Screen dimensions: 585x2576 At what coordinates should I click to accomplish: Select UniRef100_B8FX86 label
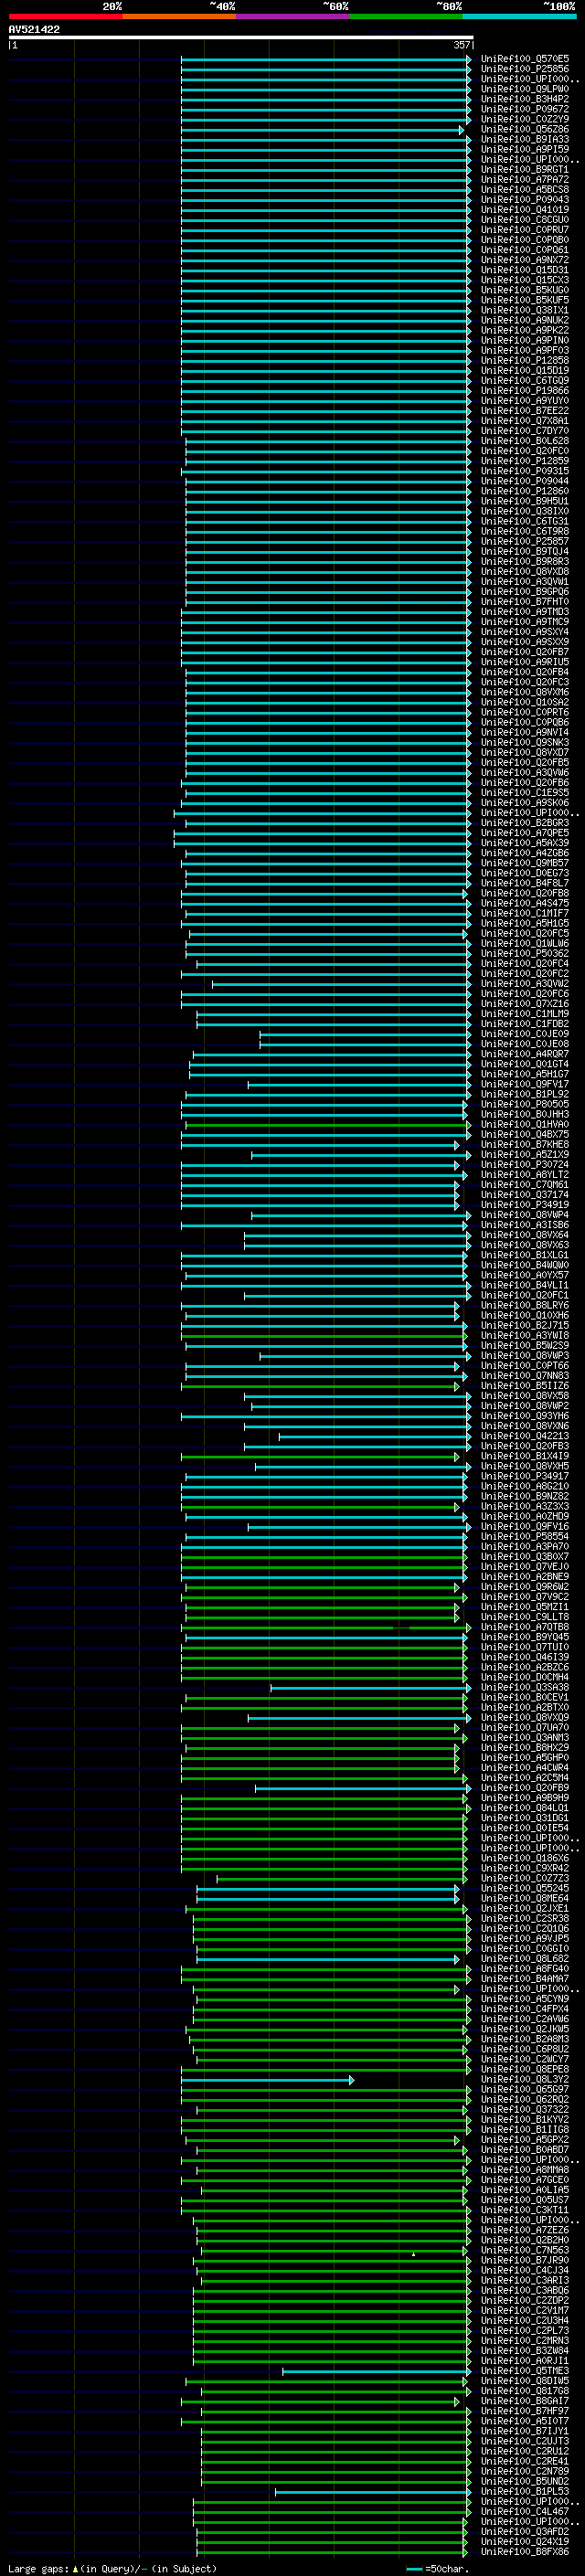(525, 2552)
